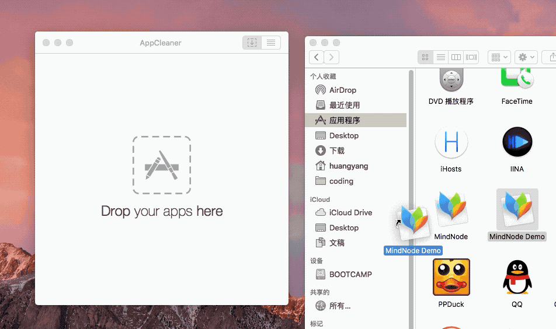Select 应用程序 in the Finder sidebar
Image resolution: width=556 pixels, height=329 pixels.
coord(356,120)
